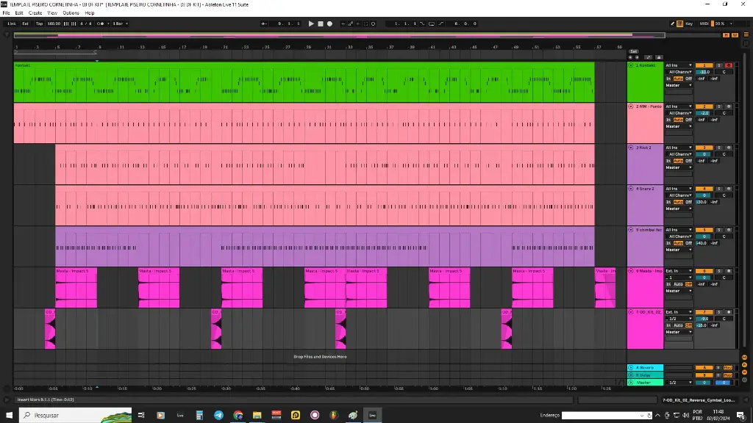Arm the 4 Snare 2 track for recording

[729, 189]
